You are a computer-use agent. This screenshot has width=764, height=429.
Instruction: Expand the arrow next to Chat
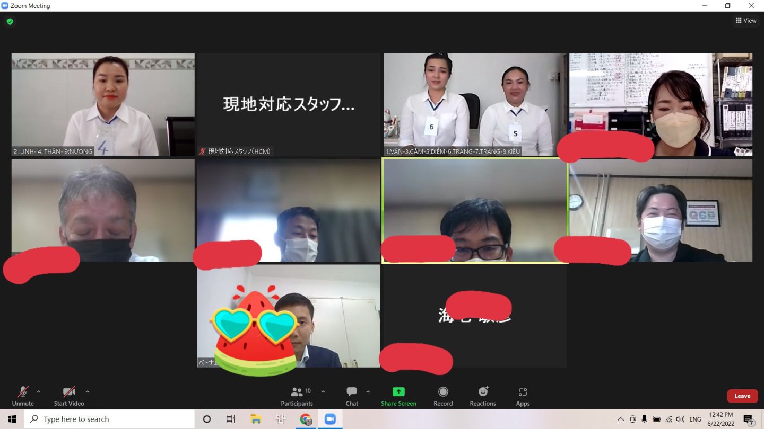click(368, 392)
